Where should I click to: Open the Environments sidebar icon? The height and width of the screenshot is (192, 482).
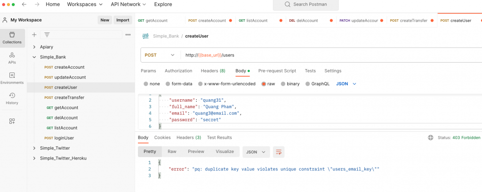click(x=12, y=78)
